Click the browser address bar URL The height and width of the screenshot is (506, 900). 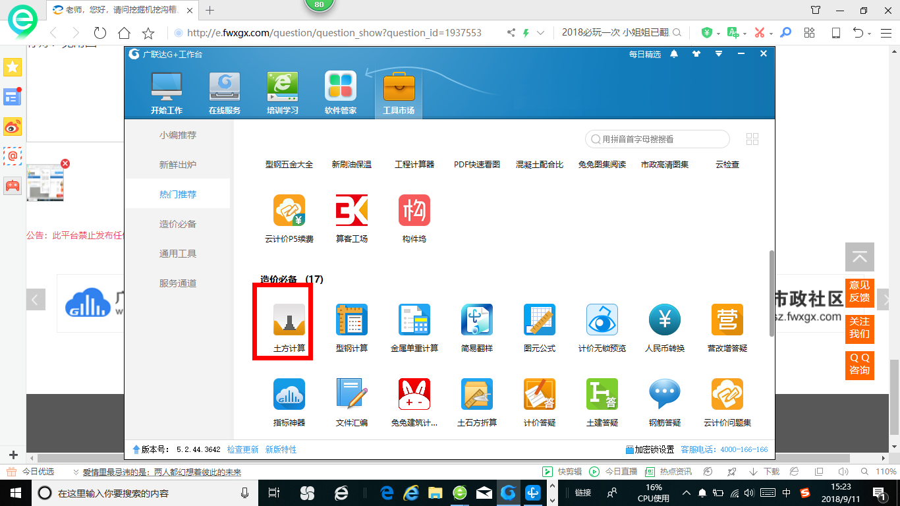pyautogui.click(x=335, y=33)
